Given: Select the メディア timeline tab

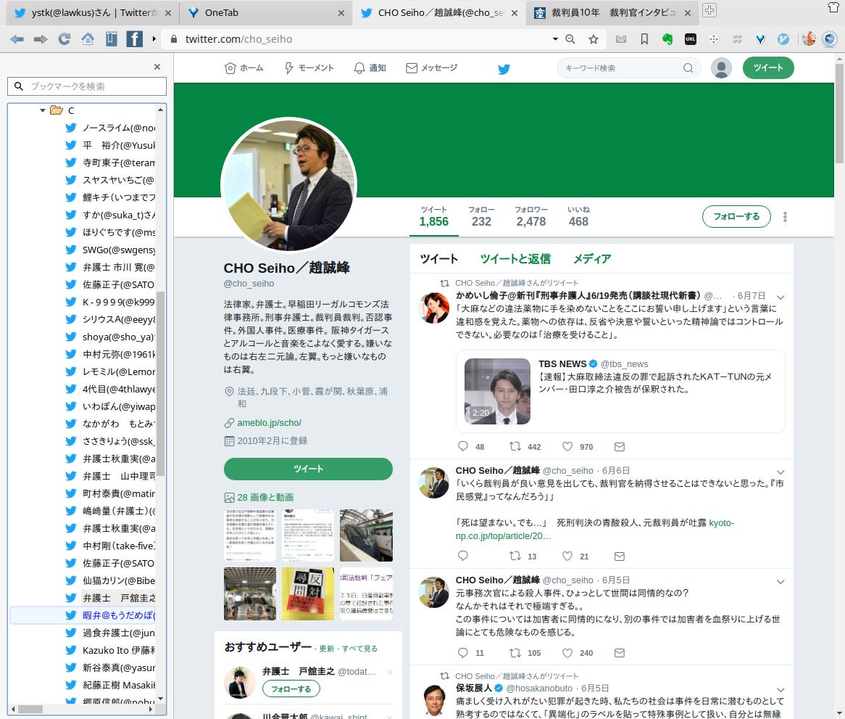Looking at the screenshot, I should pos(591,259).
